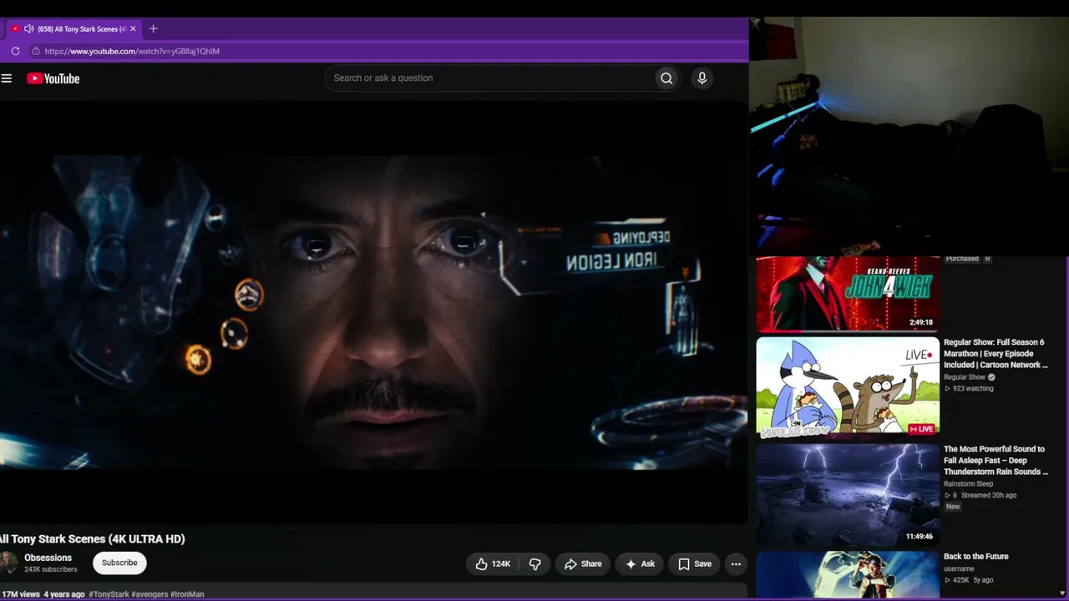This screenshot has height=601, width=1069.
Task: Open John Wick 4 video thumbnail
Action: 848,294
